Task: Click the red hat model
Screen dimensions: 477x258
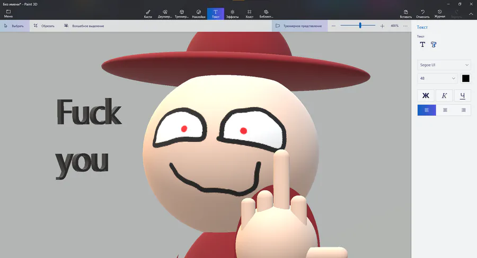Action: click(x=236, y=61)
